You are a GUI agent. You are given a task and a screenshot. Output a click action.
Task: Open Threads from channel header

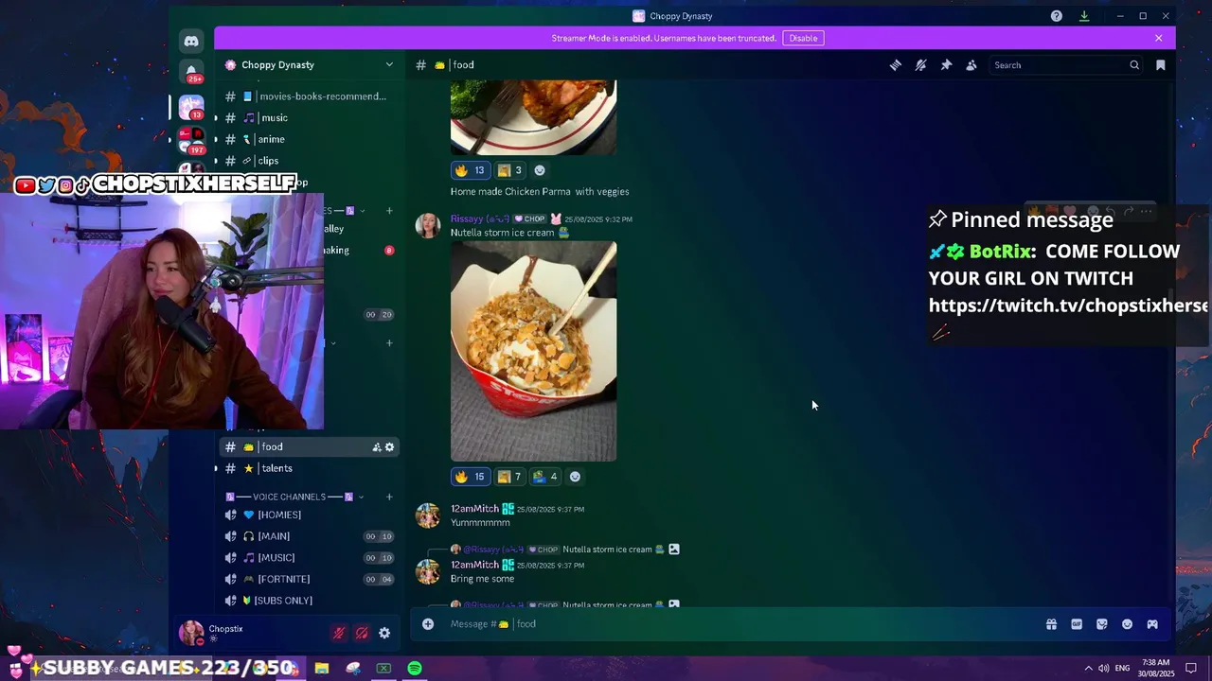pos(895,65)
